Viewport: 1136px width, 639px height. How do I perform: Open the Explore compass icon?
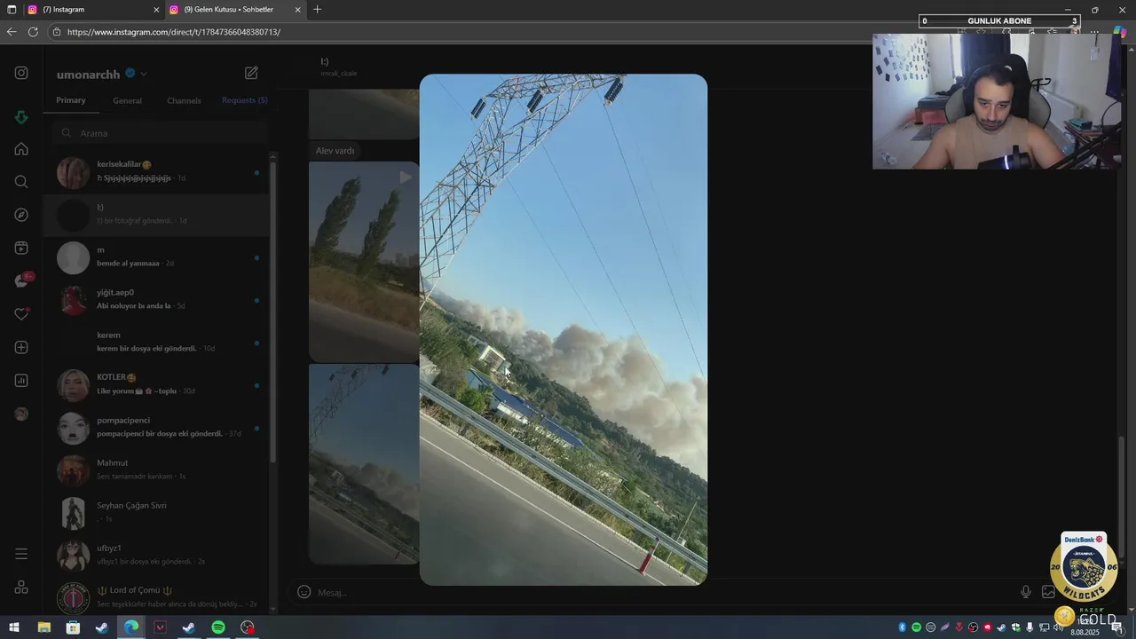click(21, 215)
